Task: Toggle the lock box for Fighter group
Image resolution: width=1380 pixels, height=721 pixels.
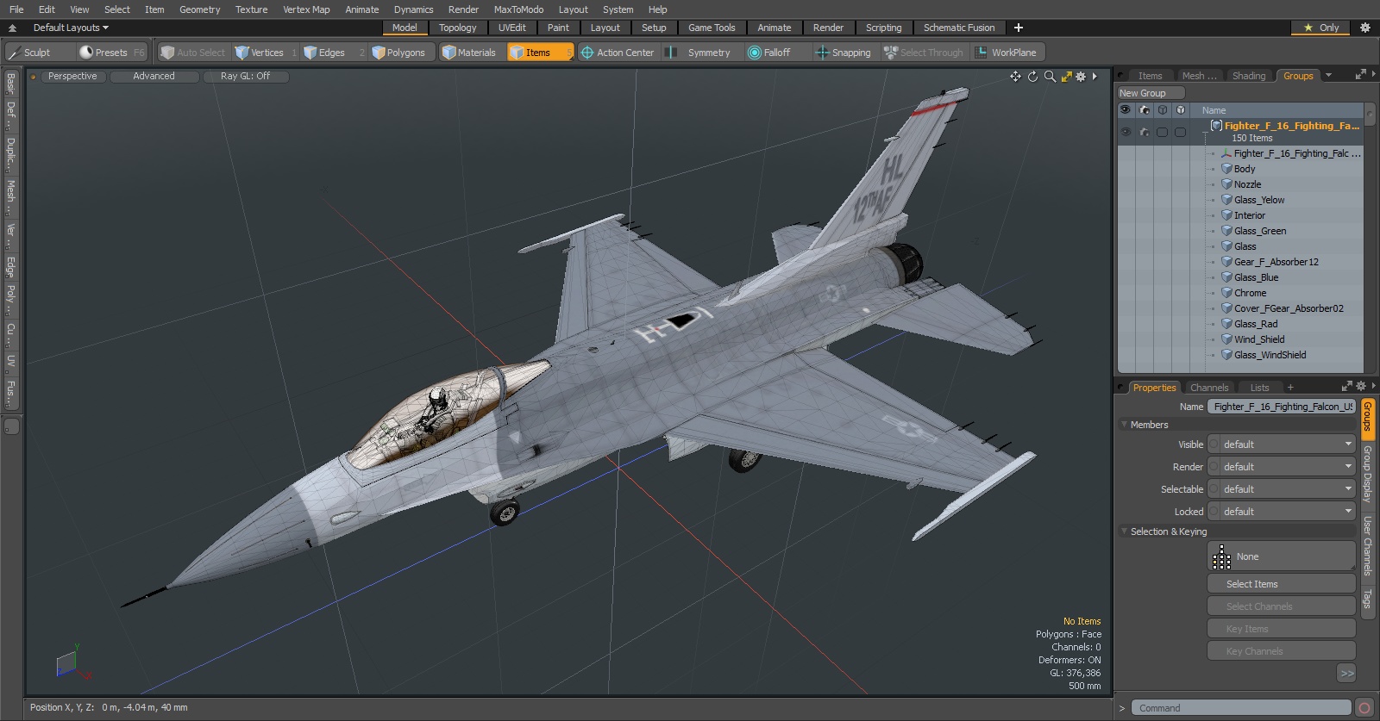Action: tap(1180, 132)
